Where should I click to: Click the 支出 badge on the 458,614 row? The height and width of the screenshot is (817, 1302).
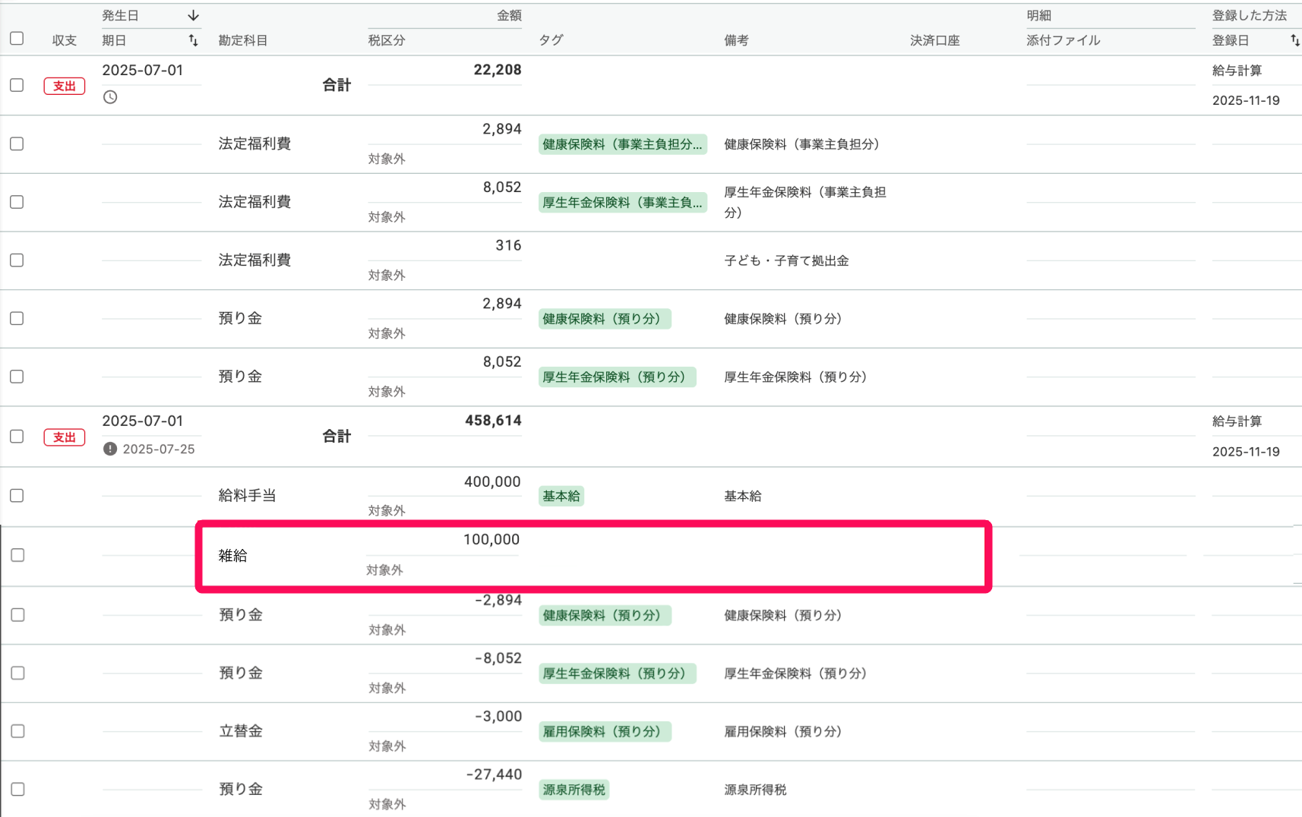coord(65,437)
